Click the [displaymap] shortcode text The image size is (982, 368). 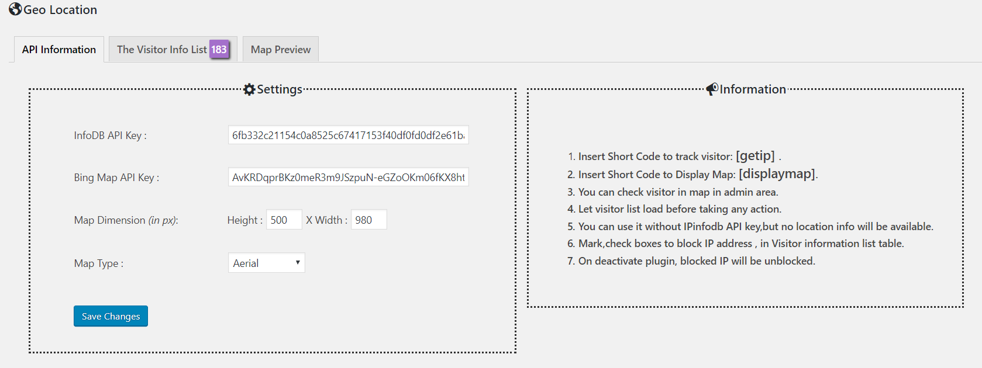pyautogui.click(x=777, y=174)
